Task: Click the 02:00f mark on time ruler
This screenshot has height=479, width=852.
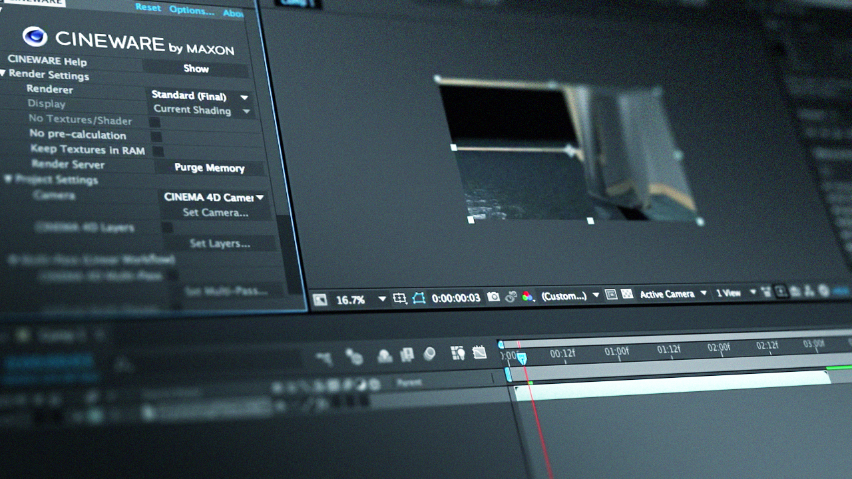Action: click(719, 347)
